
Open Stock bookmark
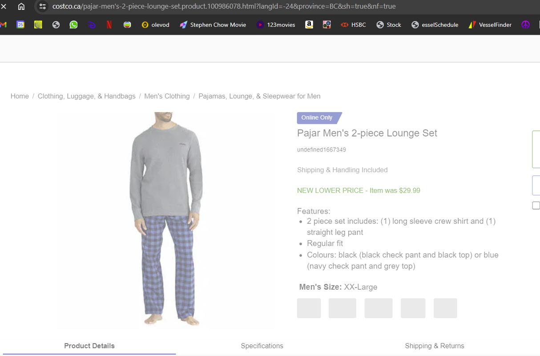(389, 25)
